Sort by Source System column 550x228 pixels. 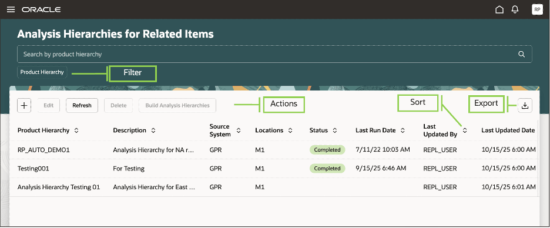(x=239, y=130)
